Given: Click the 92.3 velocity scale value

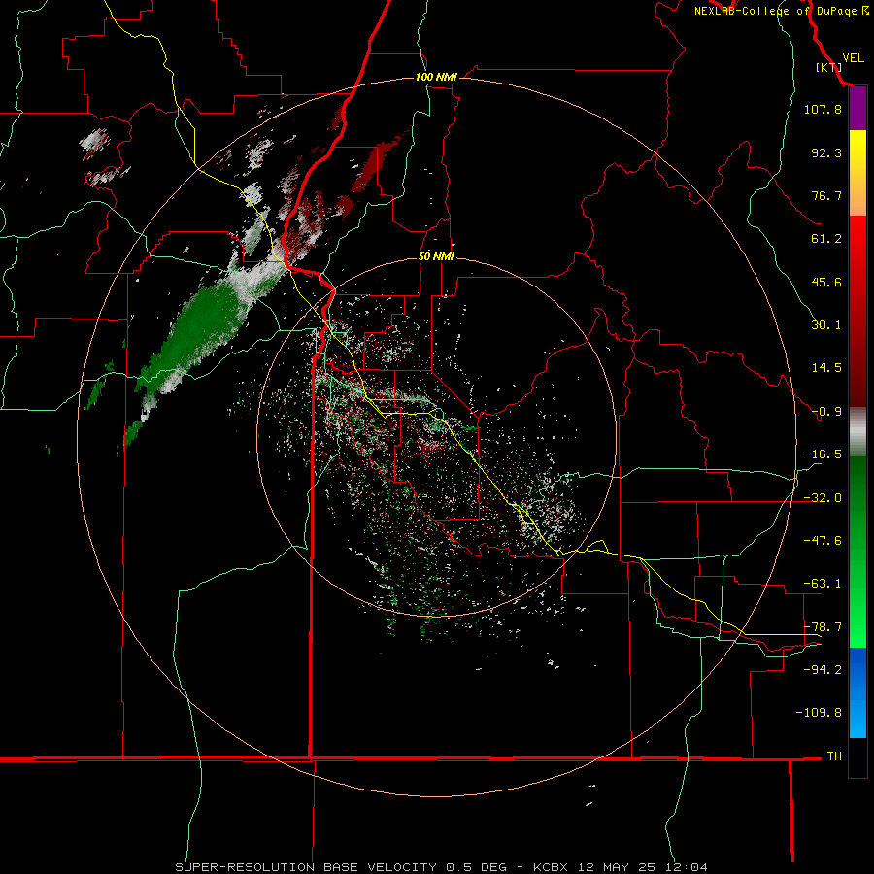Looking at the screenshot, I should coord(826,152).
